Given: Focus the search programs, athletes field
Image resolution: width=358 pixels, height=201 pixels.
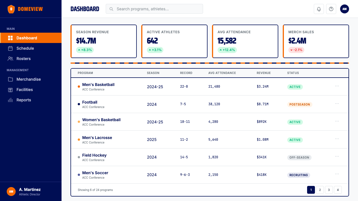Looking at the screenshot, I should (x=154, y=9).
